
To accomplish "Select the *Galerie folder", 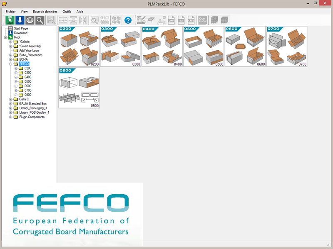I will pyautogui.click(x=25, y=42).
